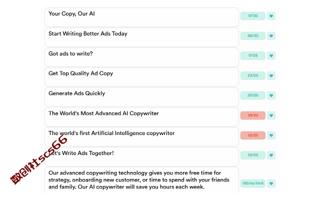The height and width of the screenshot is (200, 320).
Task: Click heart icon next to 'Start Writing Better Ads Today'
Action: [x=271, y=35]
